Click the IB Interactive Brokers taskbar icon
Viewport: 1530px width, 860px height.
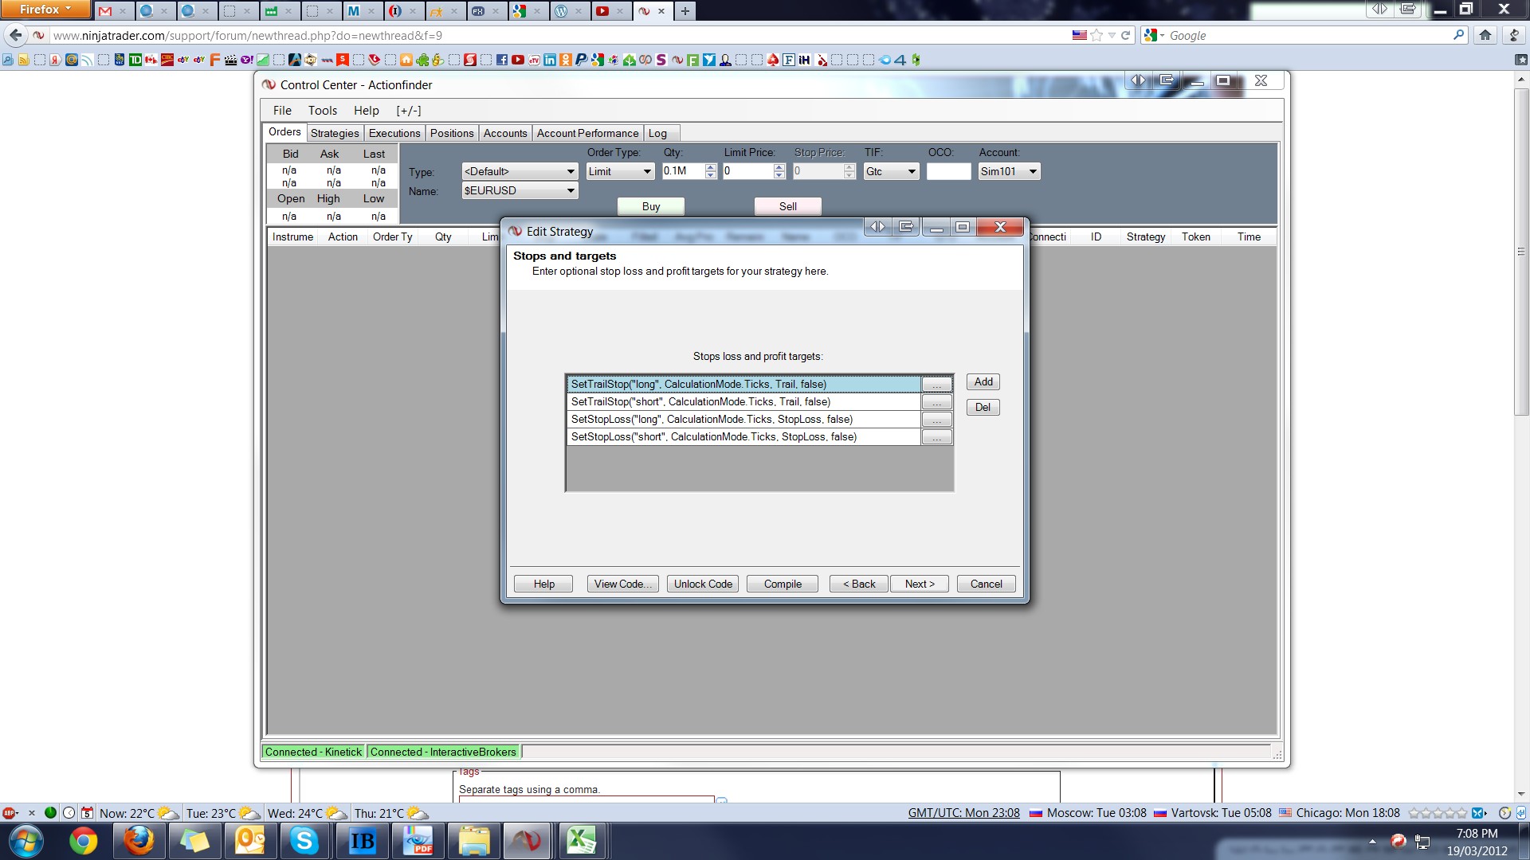362,841
